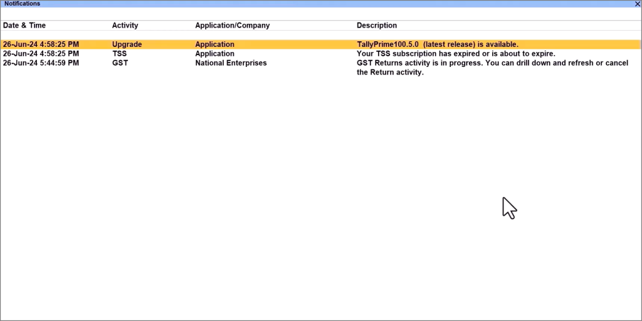Open the TSS subscription expired message
642x321 pixels.
pos(456,54)
